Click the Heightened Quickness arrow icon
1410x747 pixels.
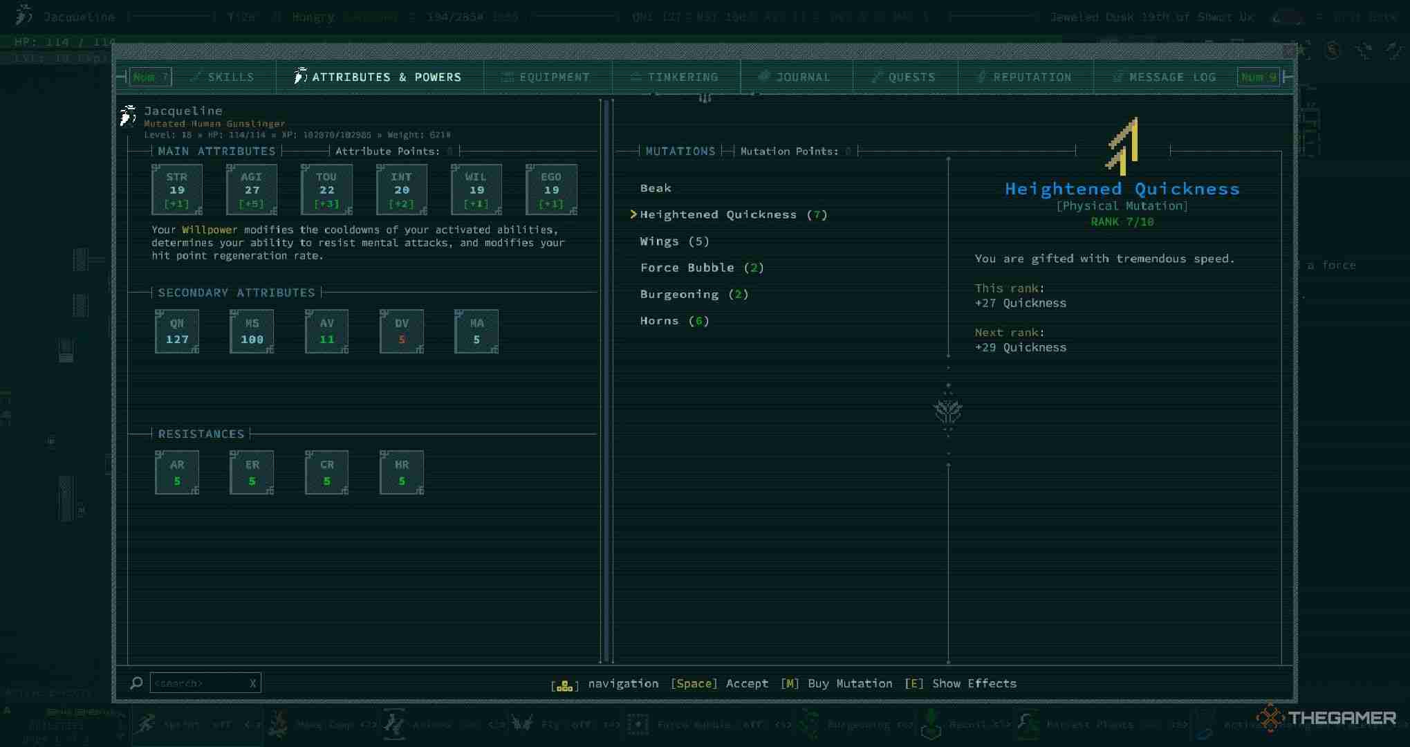[x=1122, y=146]
